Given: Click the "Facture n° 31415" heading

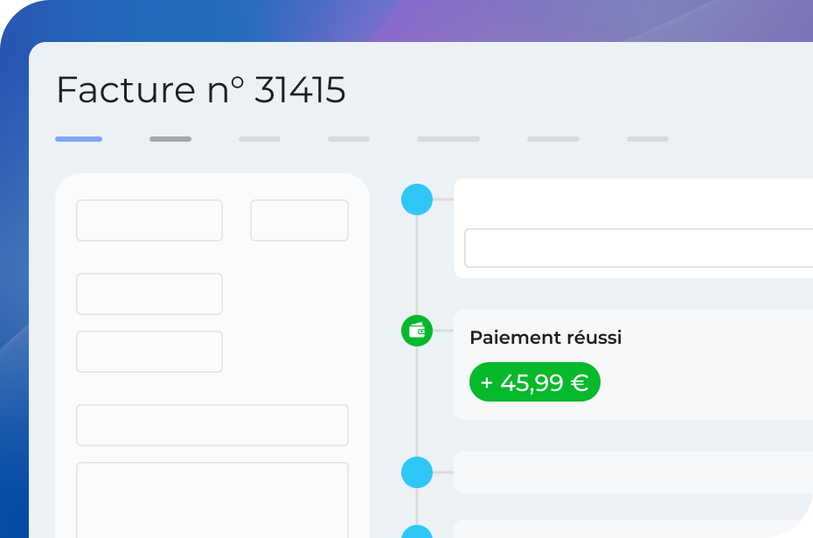Looking at the screenshot, I should tap(201, 90).
